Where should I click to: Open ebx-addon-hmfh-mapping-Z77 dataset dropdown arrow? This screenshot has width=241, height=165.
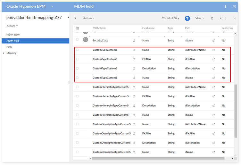68,18
